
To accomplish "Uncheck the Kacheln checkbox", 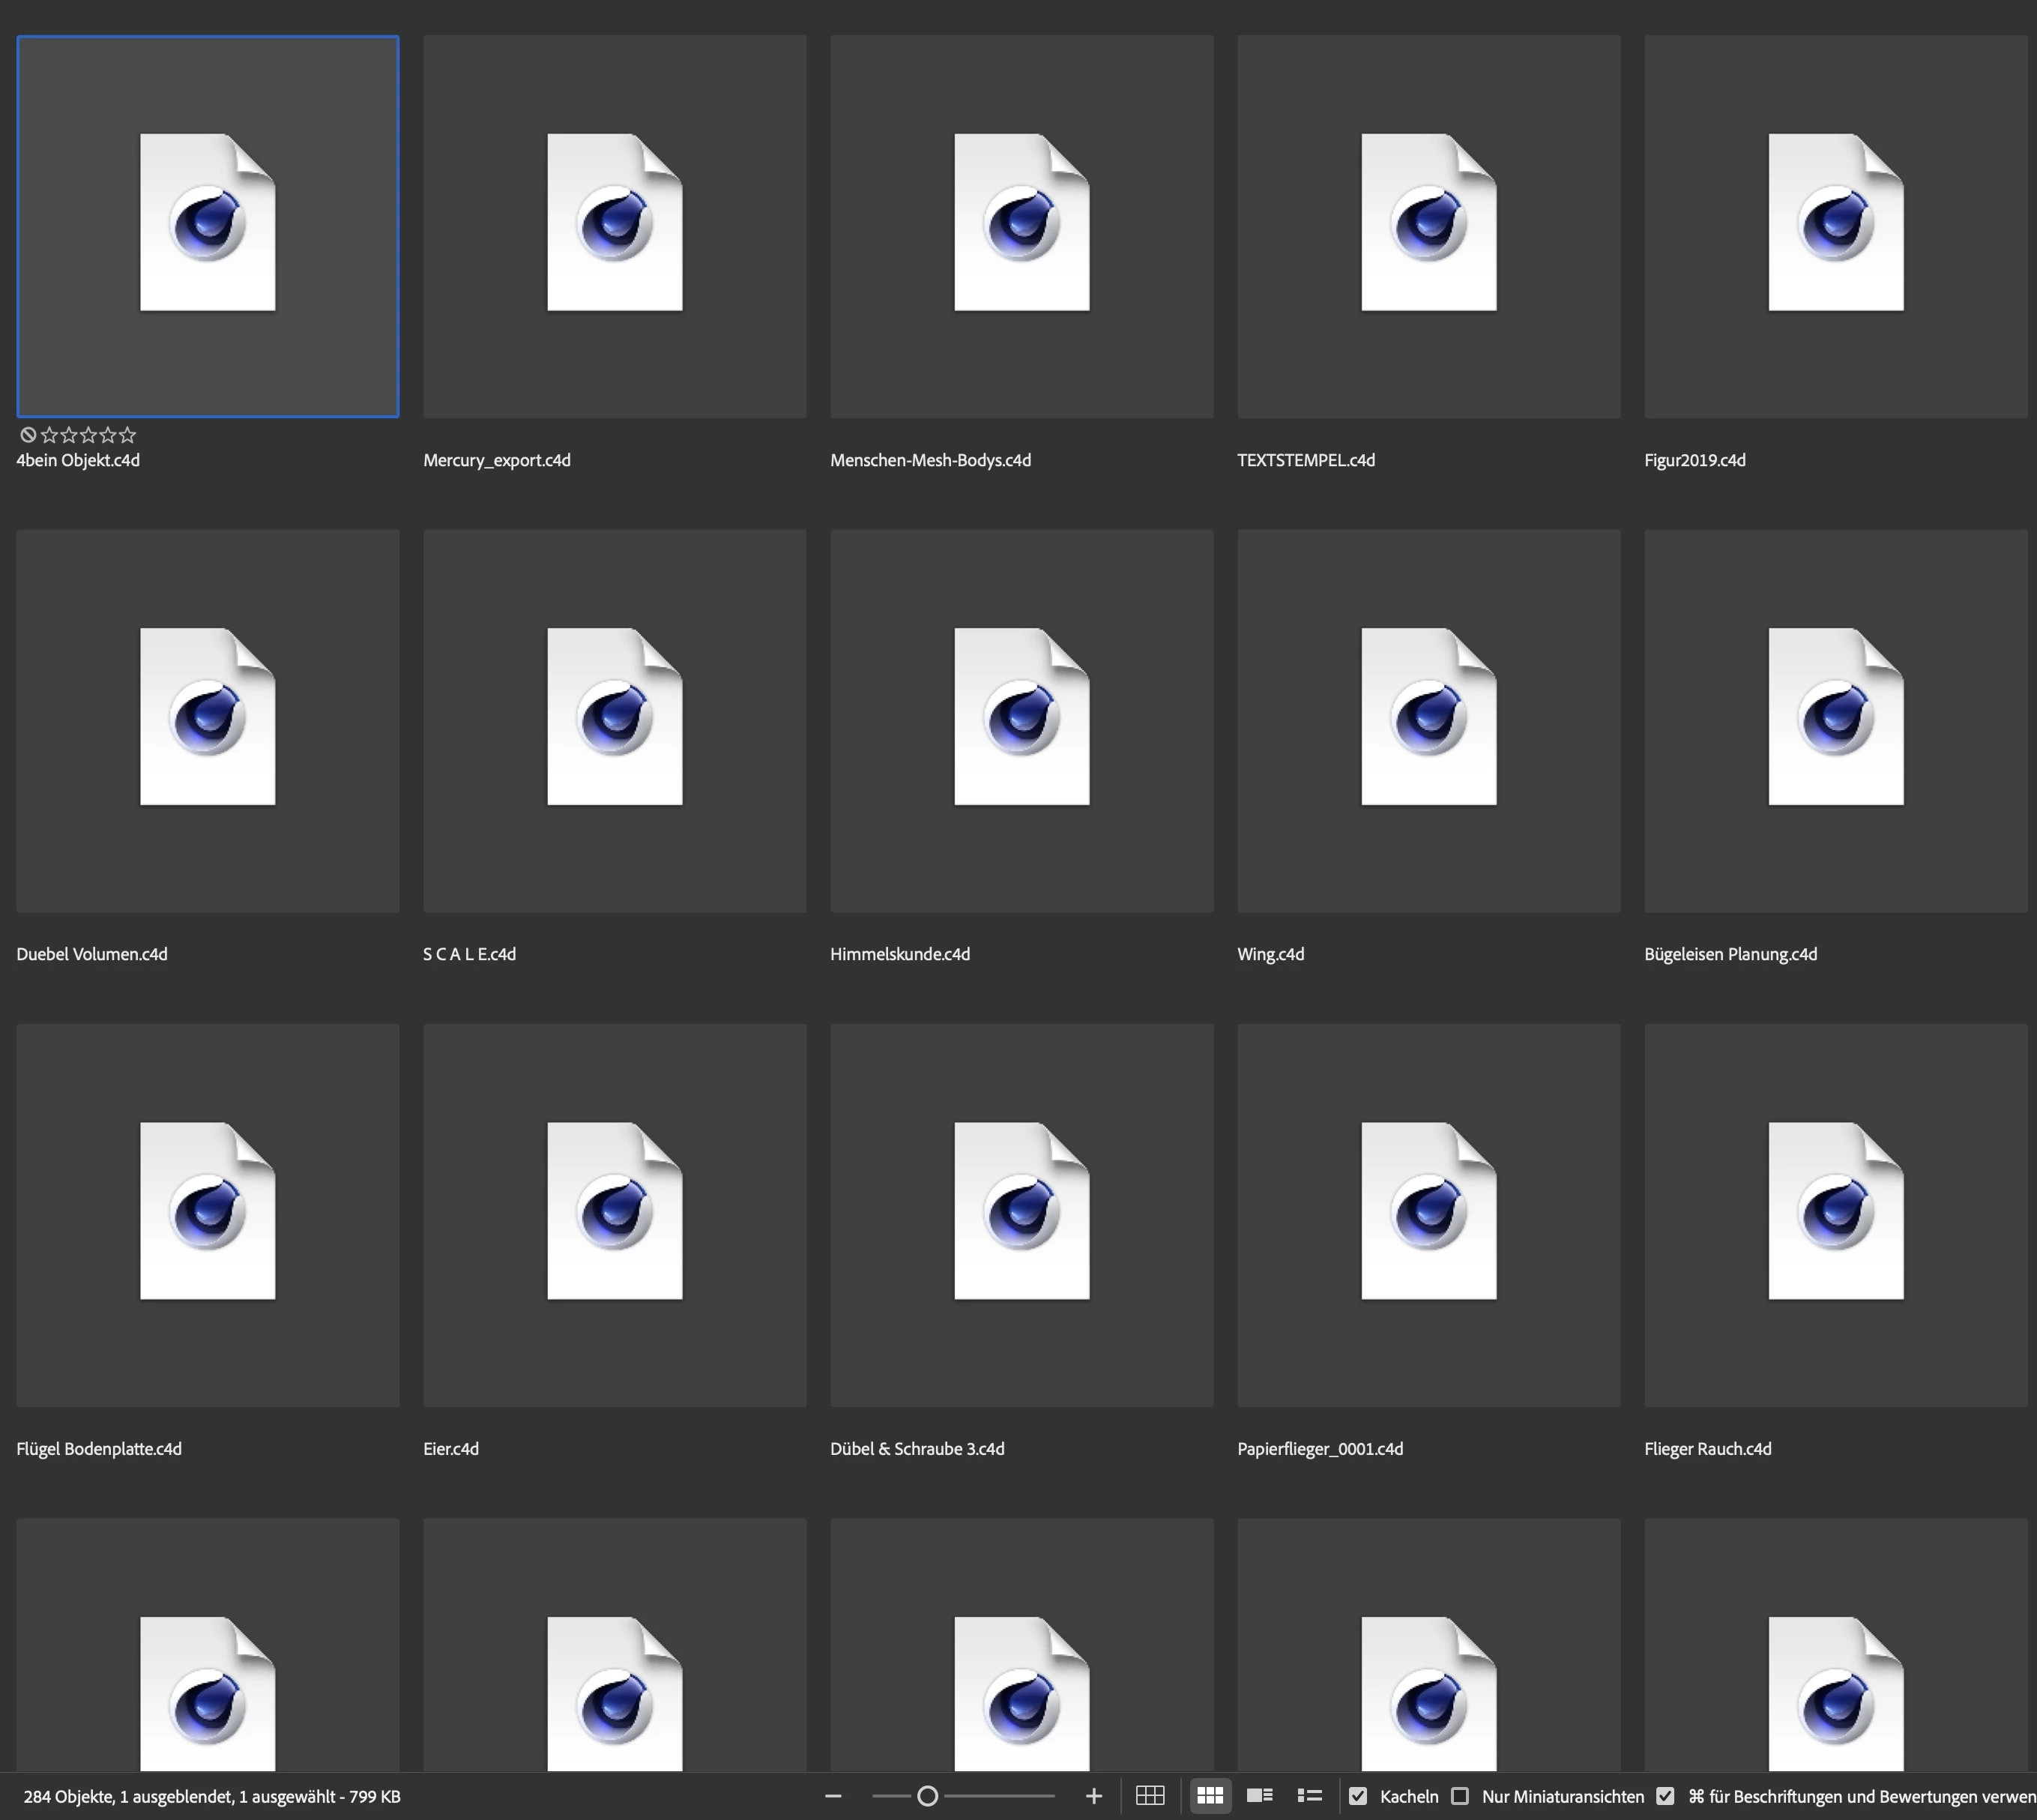I will tap(1357, 1796).
